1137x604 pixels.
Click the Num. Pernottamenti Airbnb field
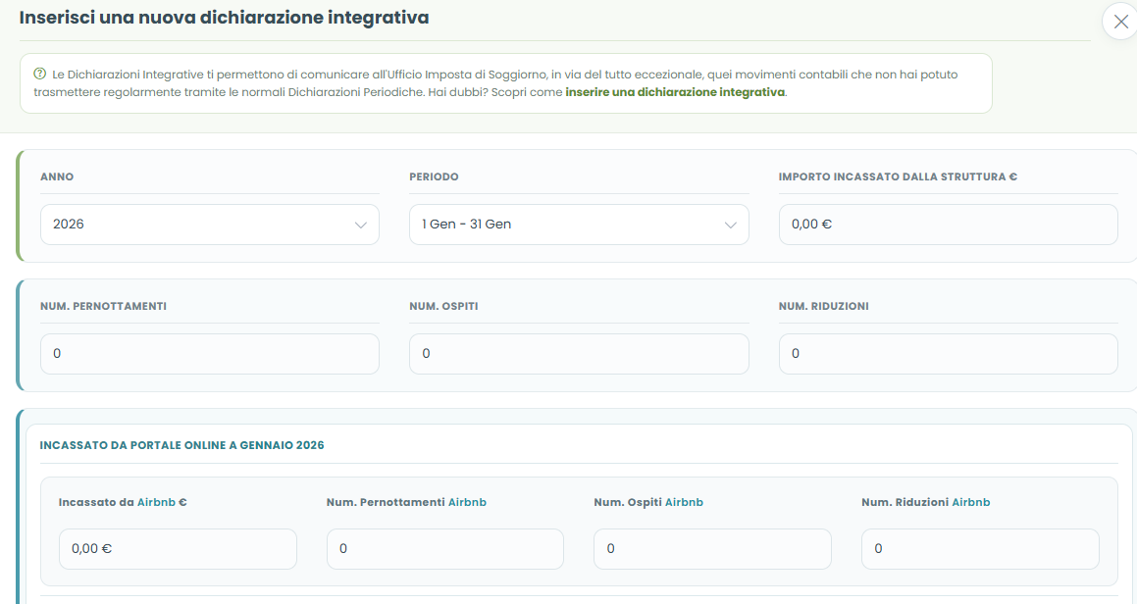tap(445, 549)
